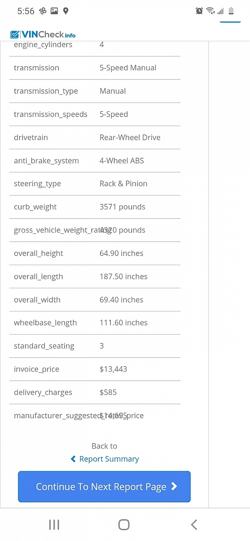Tap the delivery_charges $585 value

pos(108,392)
